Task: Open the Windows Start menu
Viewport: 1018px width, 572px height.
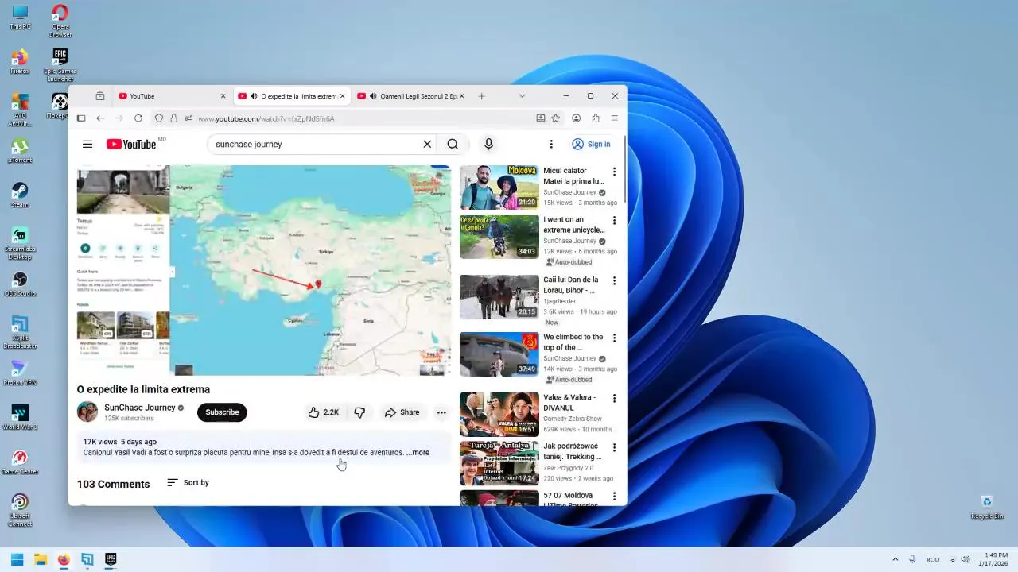Action: point(17,559)
